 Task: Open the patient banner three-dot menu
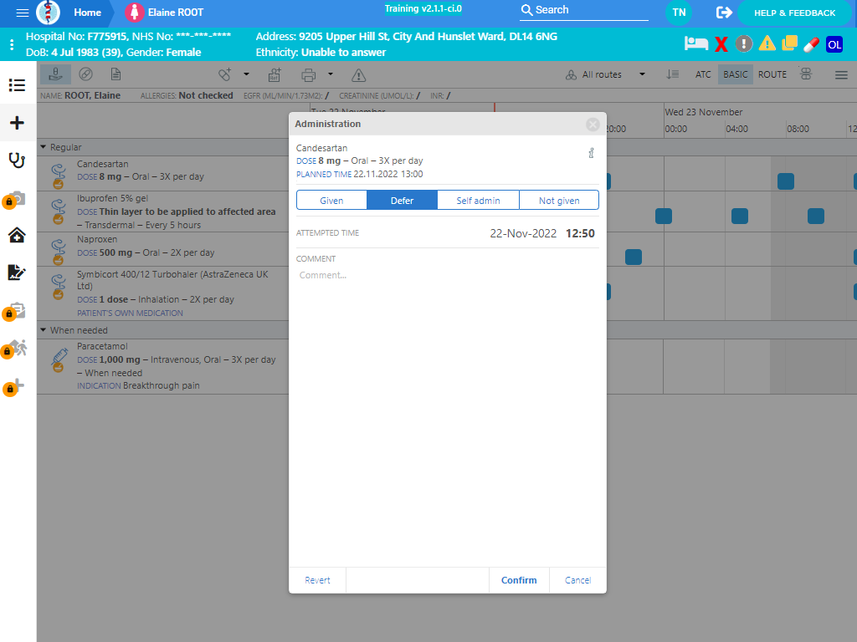click(x=12, y=45)
